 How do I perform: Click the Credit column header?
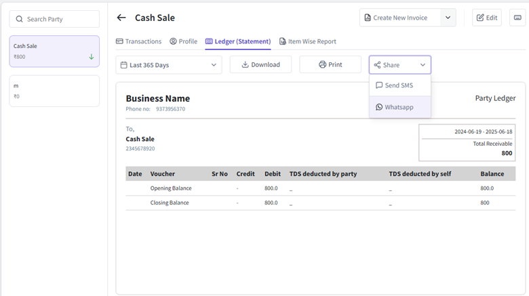pos(246,174)
